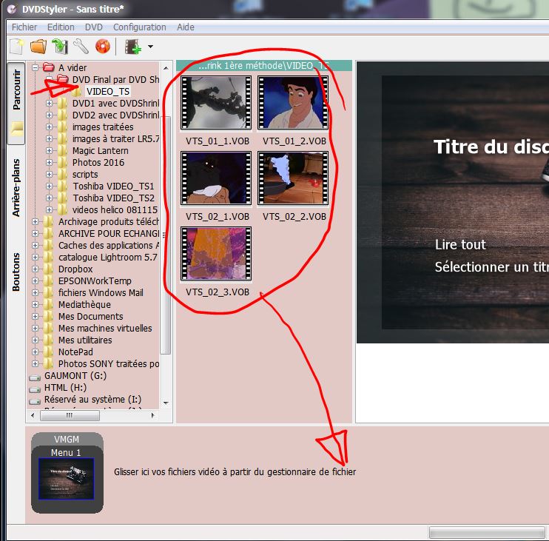Click the DVDStyler title bar icon

point(12,10)
